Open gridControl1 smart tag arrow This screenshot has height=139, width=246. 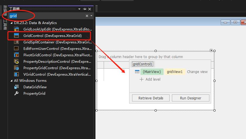pyautogui.click(x=211, y=50)
